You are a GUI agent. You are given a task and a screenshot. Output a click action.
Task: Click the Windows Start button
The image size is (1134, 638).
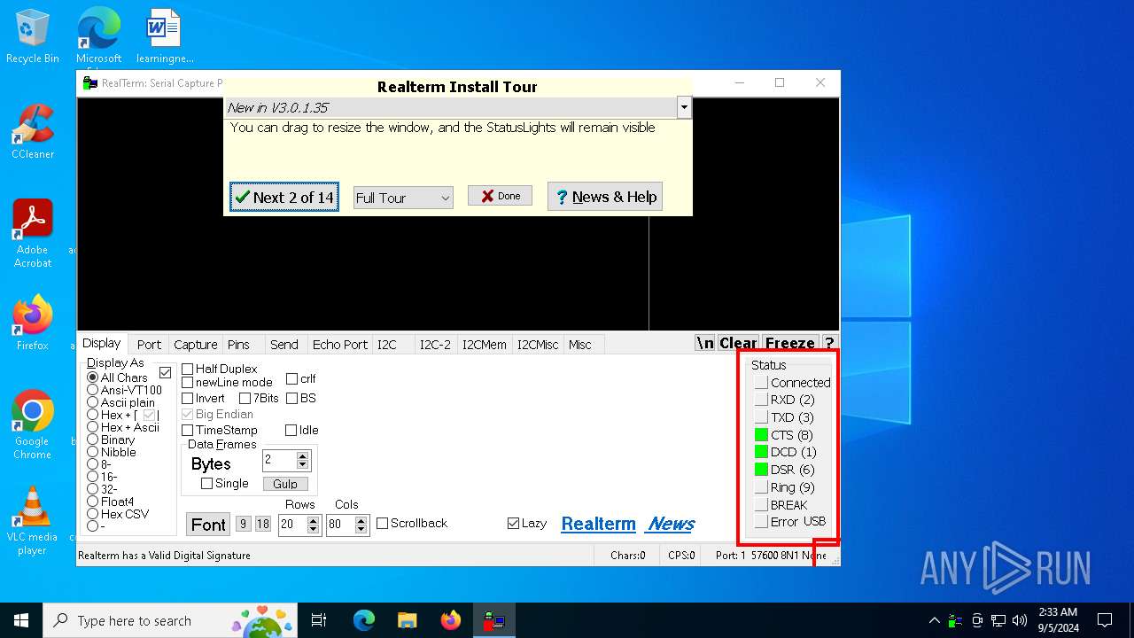click(x=21, y=620)
